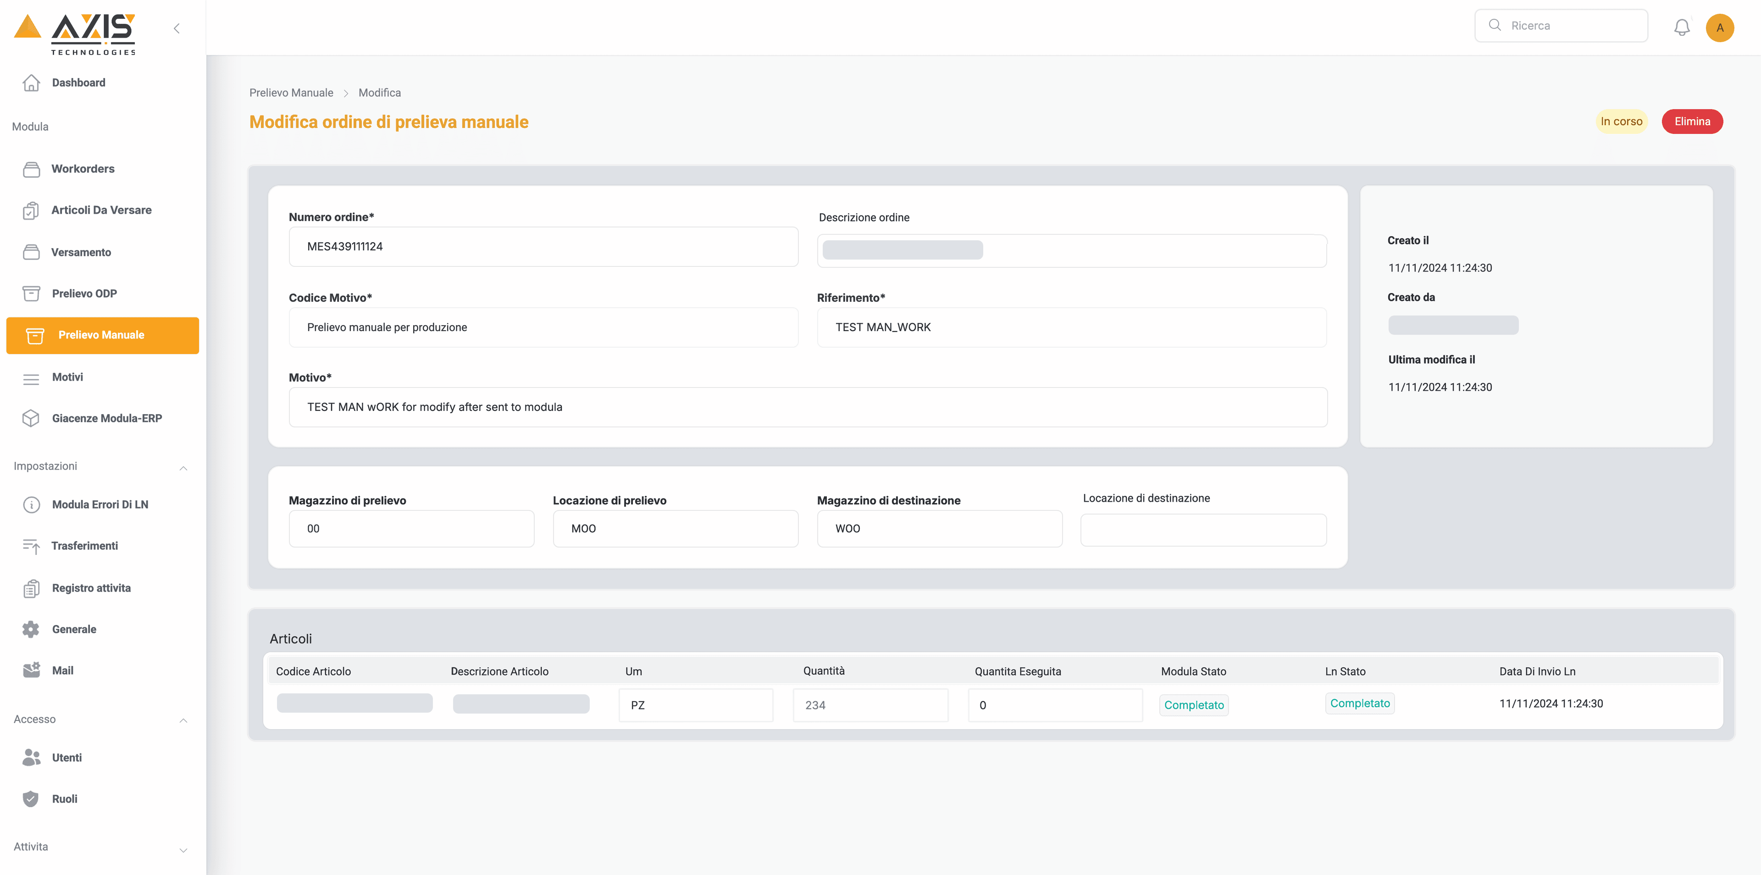Select Modifica in the breadcrumb

coord(379,93)
